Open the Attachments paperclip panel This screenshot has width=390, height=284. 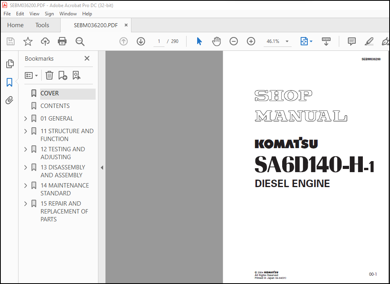click(x=9, y=100)
